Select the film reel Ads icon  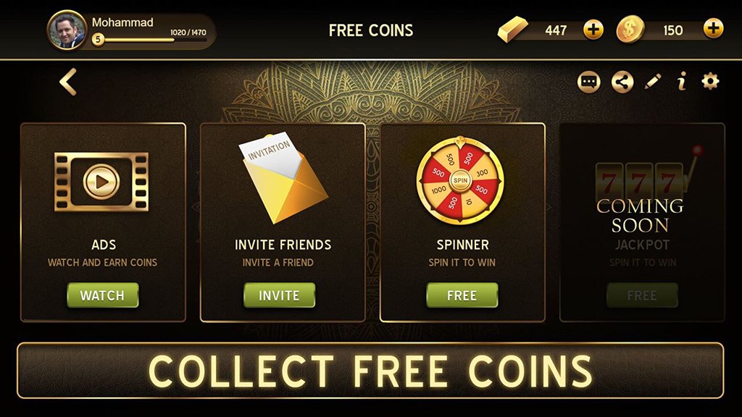pos(101,182)
